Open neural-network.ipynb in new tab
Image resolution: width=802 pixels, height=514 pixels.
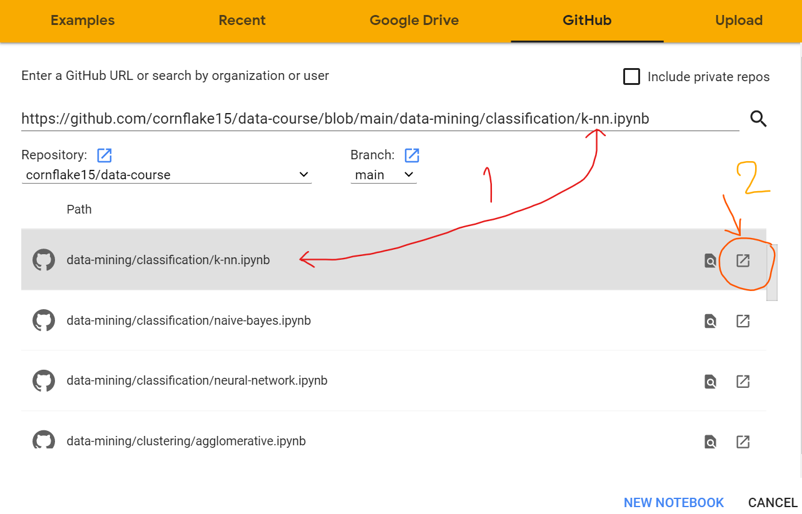pos(743,381)
